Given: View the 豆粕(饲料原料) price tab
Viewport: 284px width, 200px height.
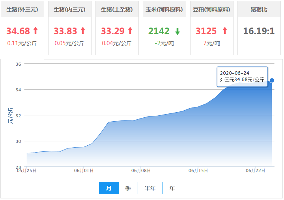Looking at the screenshot, I should point(211,9).
